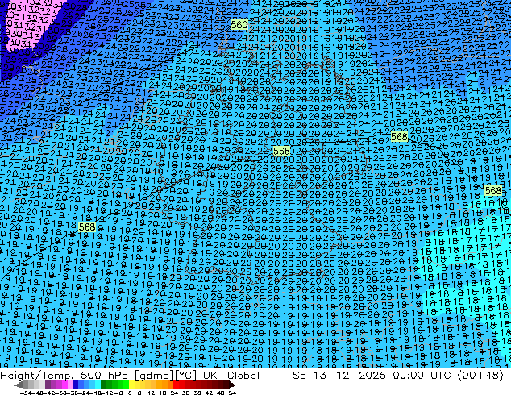Click the 'UK-Global' model name

231,375
